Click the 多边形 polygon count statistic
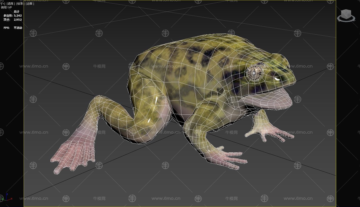This screenshot has width=360, height=207. click(12, 16)
